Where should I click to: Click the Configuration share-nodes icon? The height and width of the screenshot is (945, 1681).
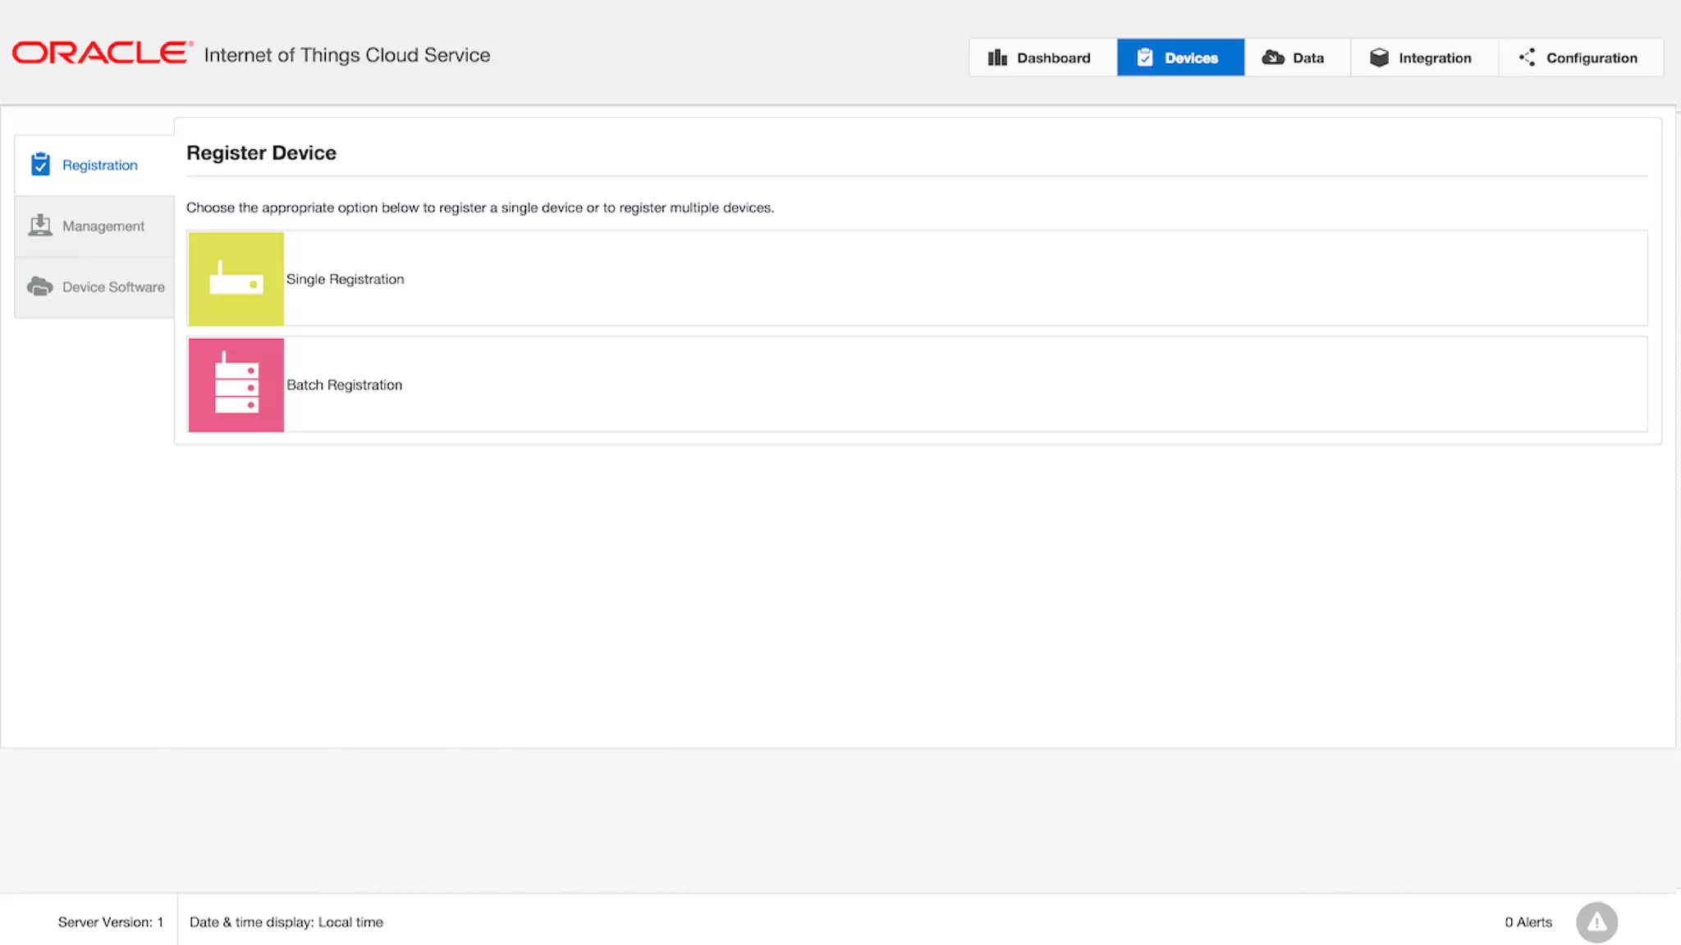(1527, 57)
